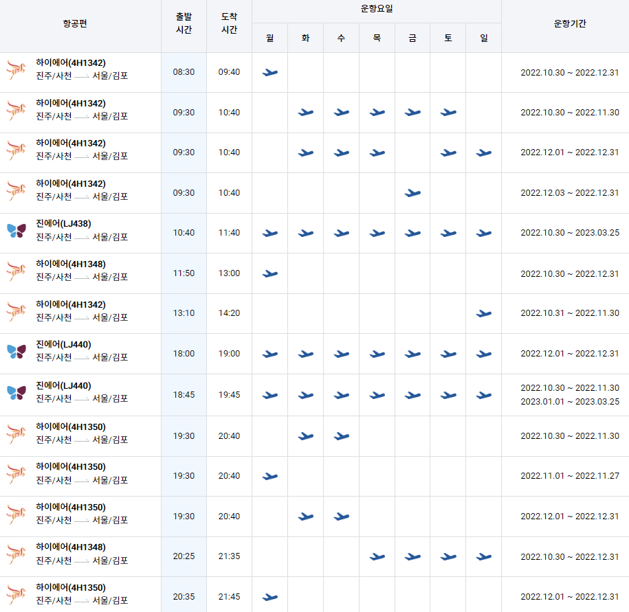Click the 화 day header

pyautogui.click(x=306, y=38)
